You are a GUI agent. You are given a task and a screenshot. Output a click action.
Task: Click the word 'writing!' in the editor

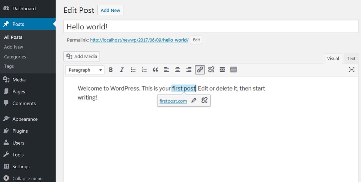tap(87, 98)
